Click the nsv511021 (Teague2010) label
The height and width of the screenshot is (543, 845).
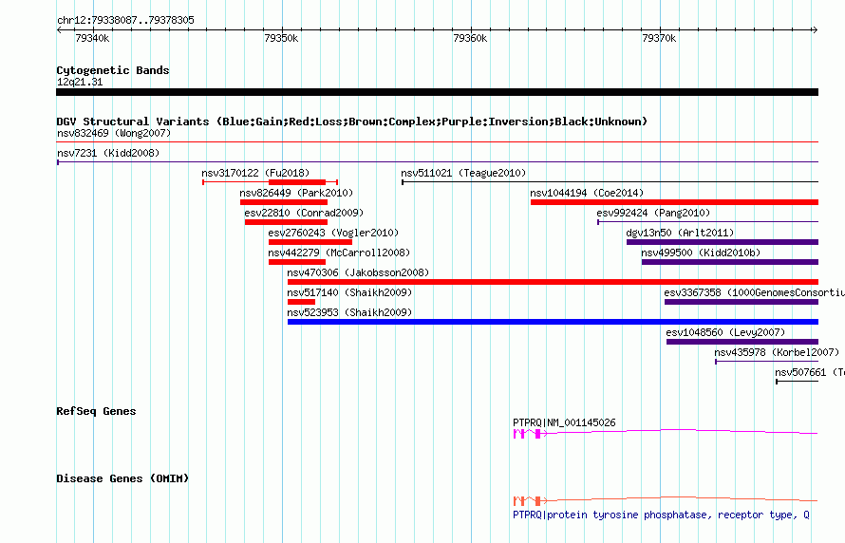click(x=463, y=173)
